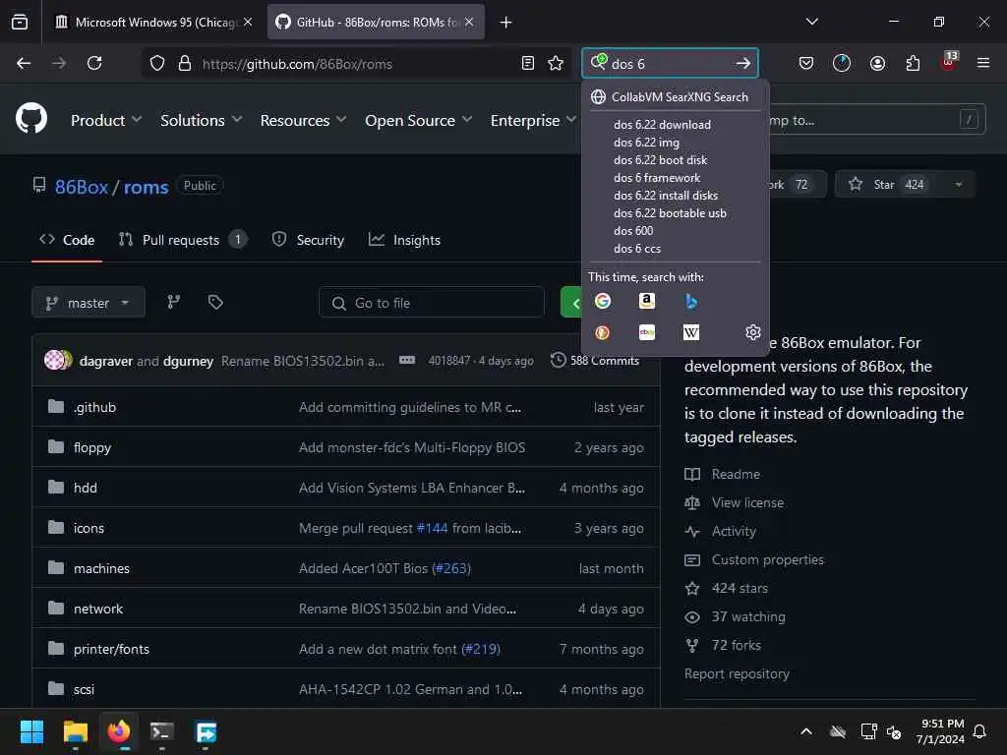
Task: Click the search go arrow
Action: [x=743, y=63]
